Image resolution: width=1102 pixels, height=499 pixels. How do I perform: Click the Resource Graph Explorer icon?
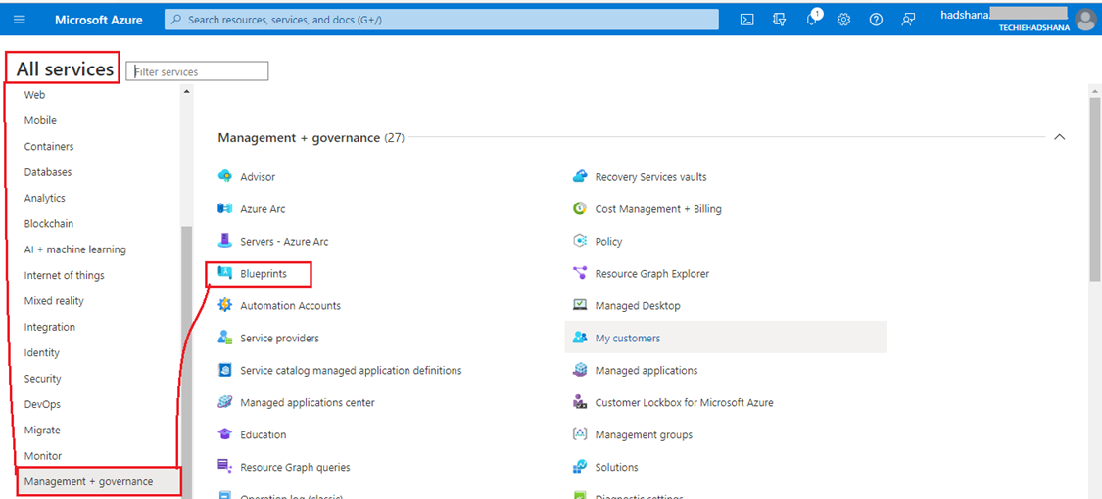[580, 273]
